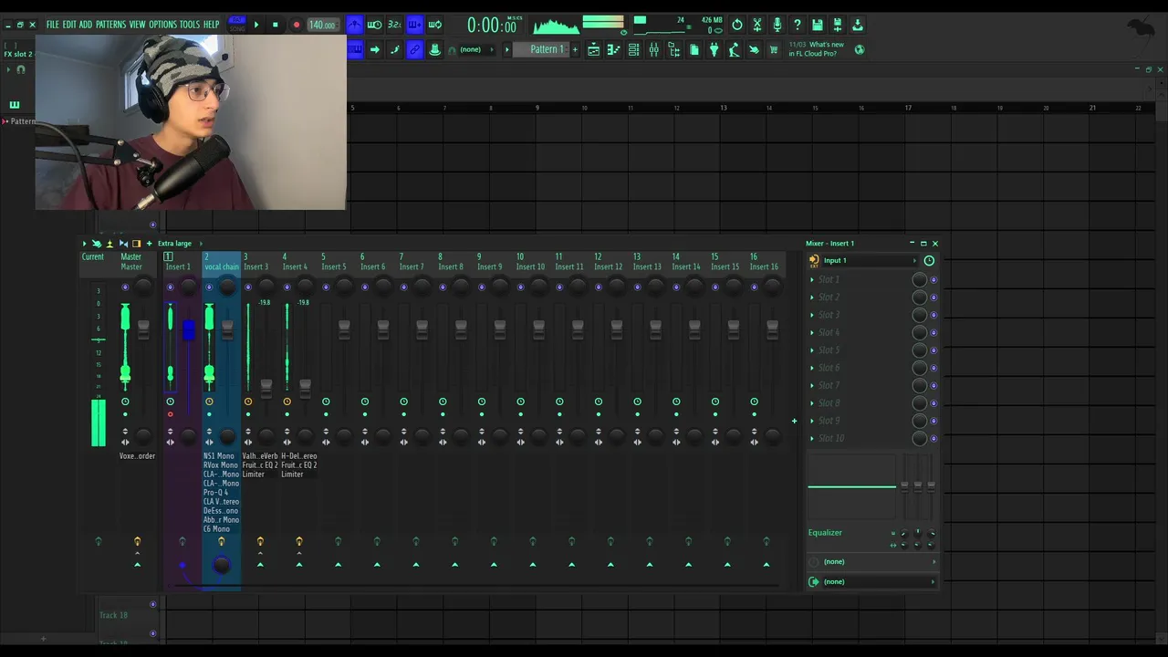
Task: Click the mixer plus add track icon
Action: tap(149, 244)
